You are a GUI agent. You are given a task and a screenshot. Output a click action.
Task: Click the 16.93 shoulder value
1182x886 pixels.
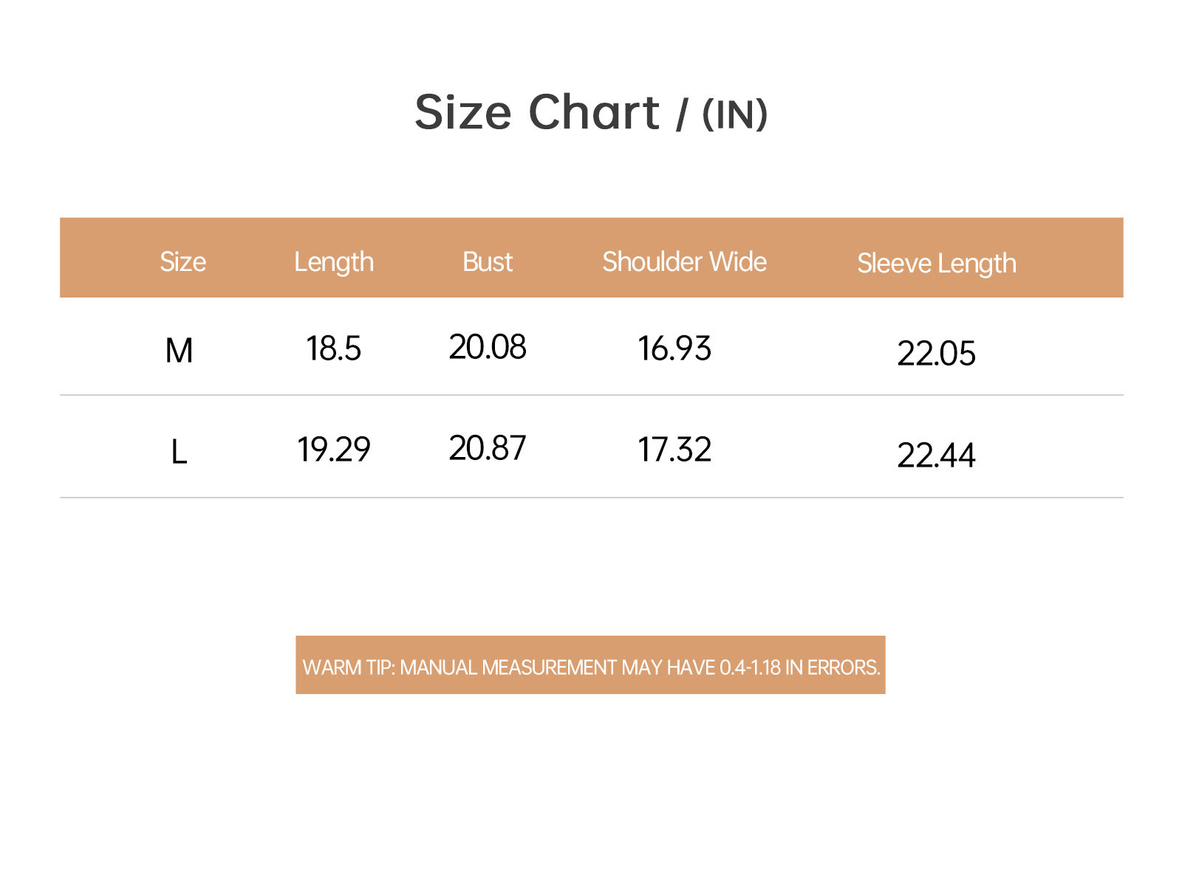click(x=674, y=348)
